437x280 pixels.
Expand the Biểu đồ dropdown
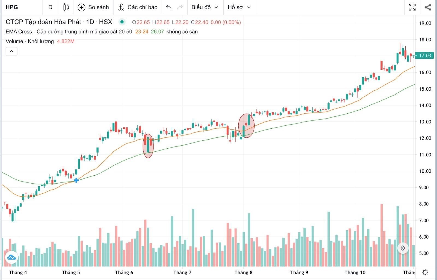click(205, 7)
